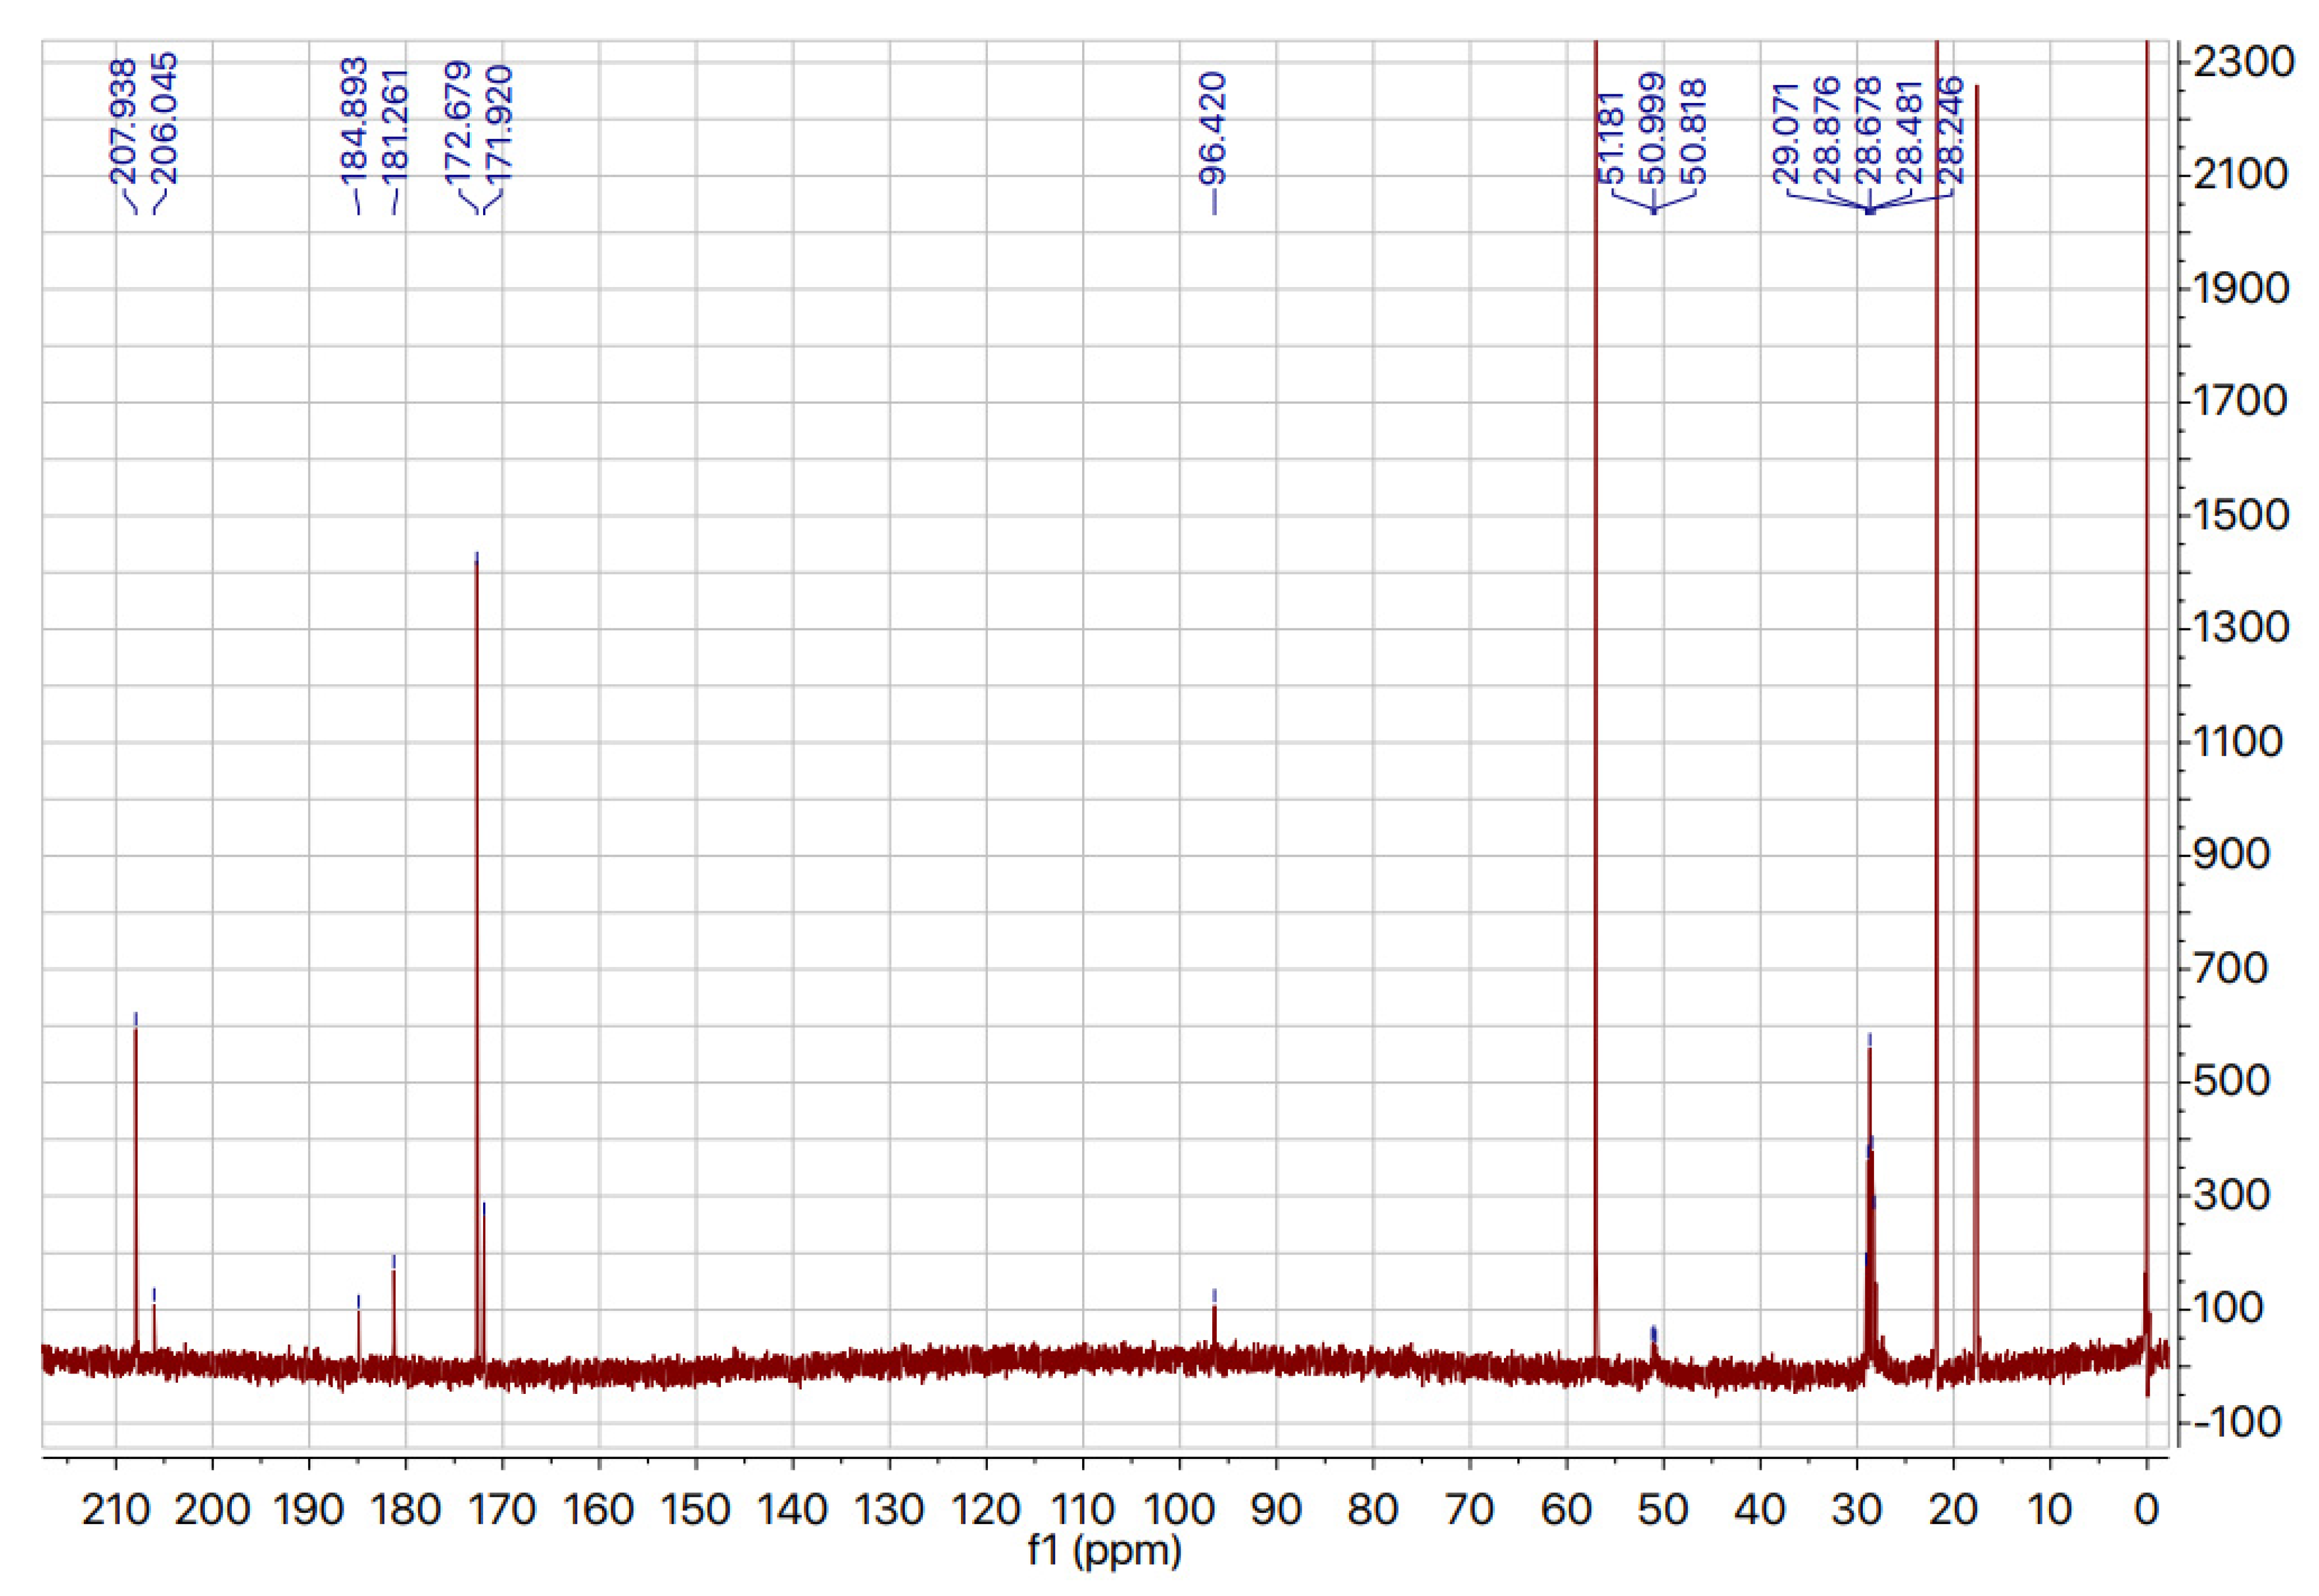The image size is (2319, 1596).
Task: Click the 207.938 peak label
Action: 122,121
